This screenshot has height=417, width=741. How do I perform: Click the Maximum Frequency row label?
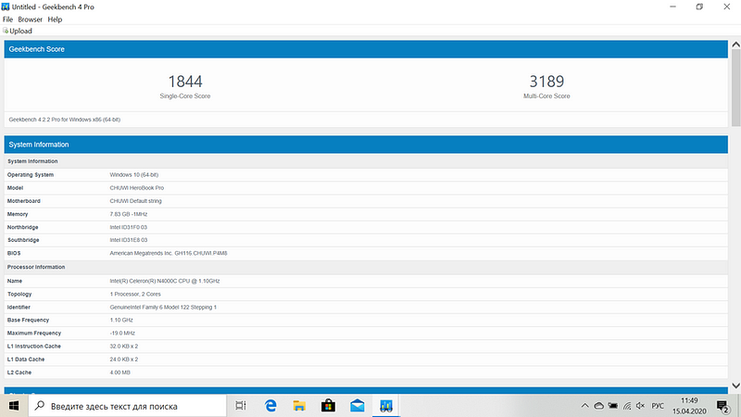[34, 334]
